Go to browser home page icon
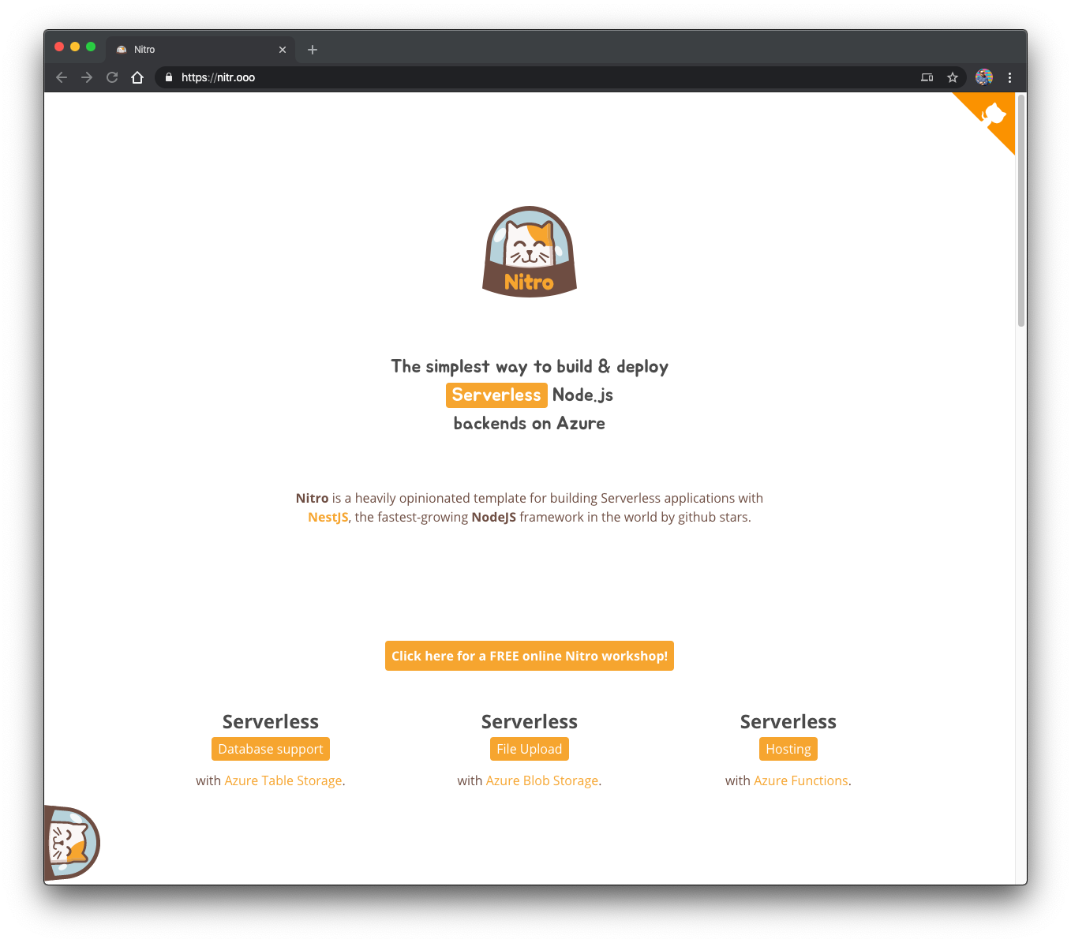This screenshot has width=1071, height=943. [x=137, y=77]
